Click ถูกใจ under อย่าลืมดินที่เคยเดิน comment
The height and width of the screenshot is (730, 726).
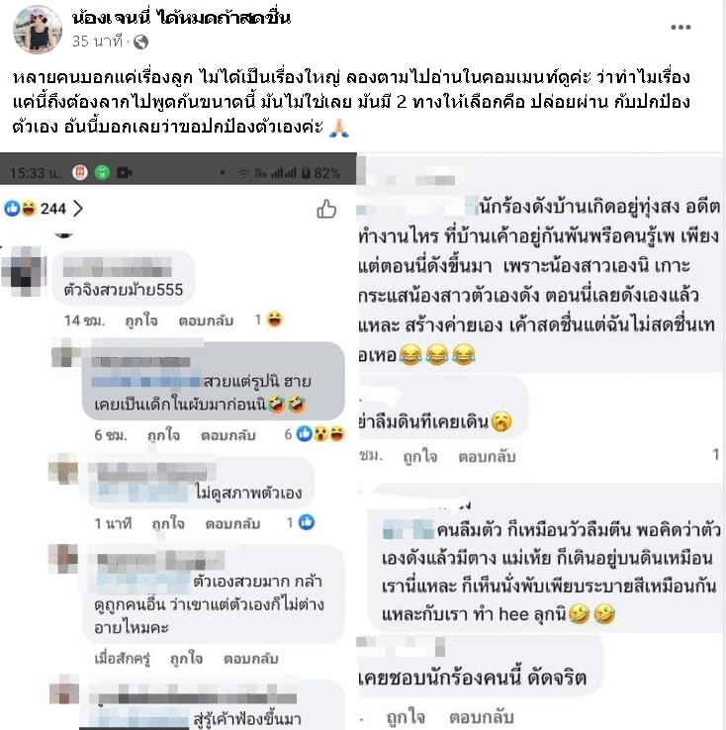420,457
